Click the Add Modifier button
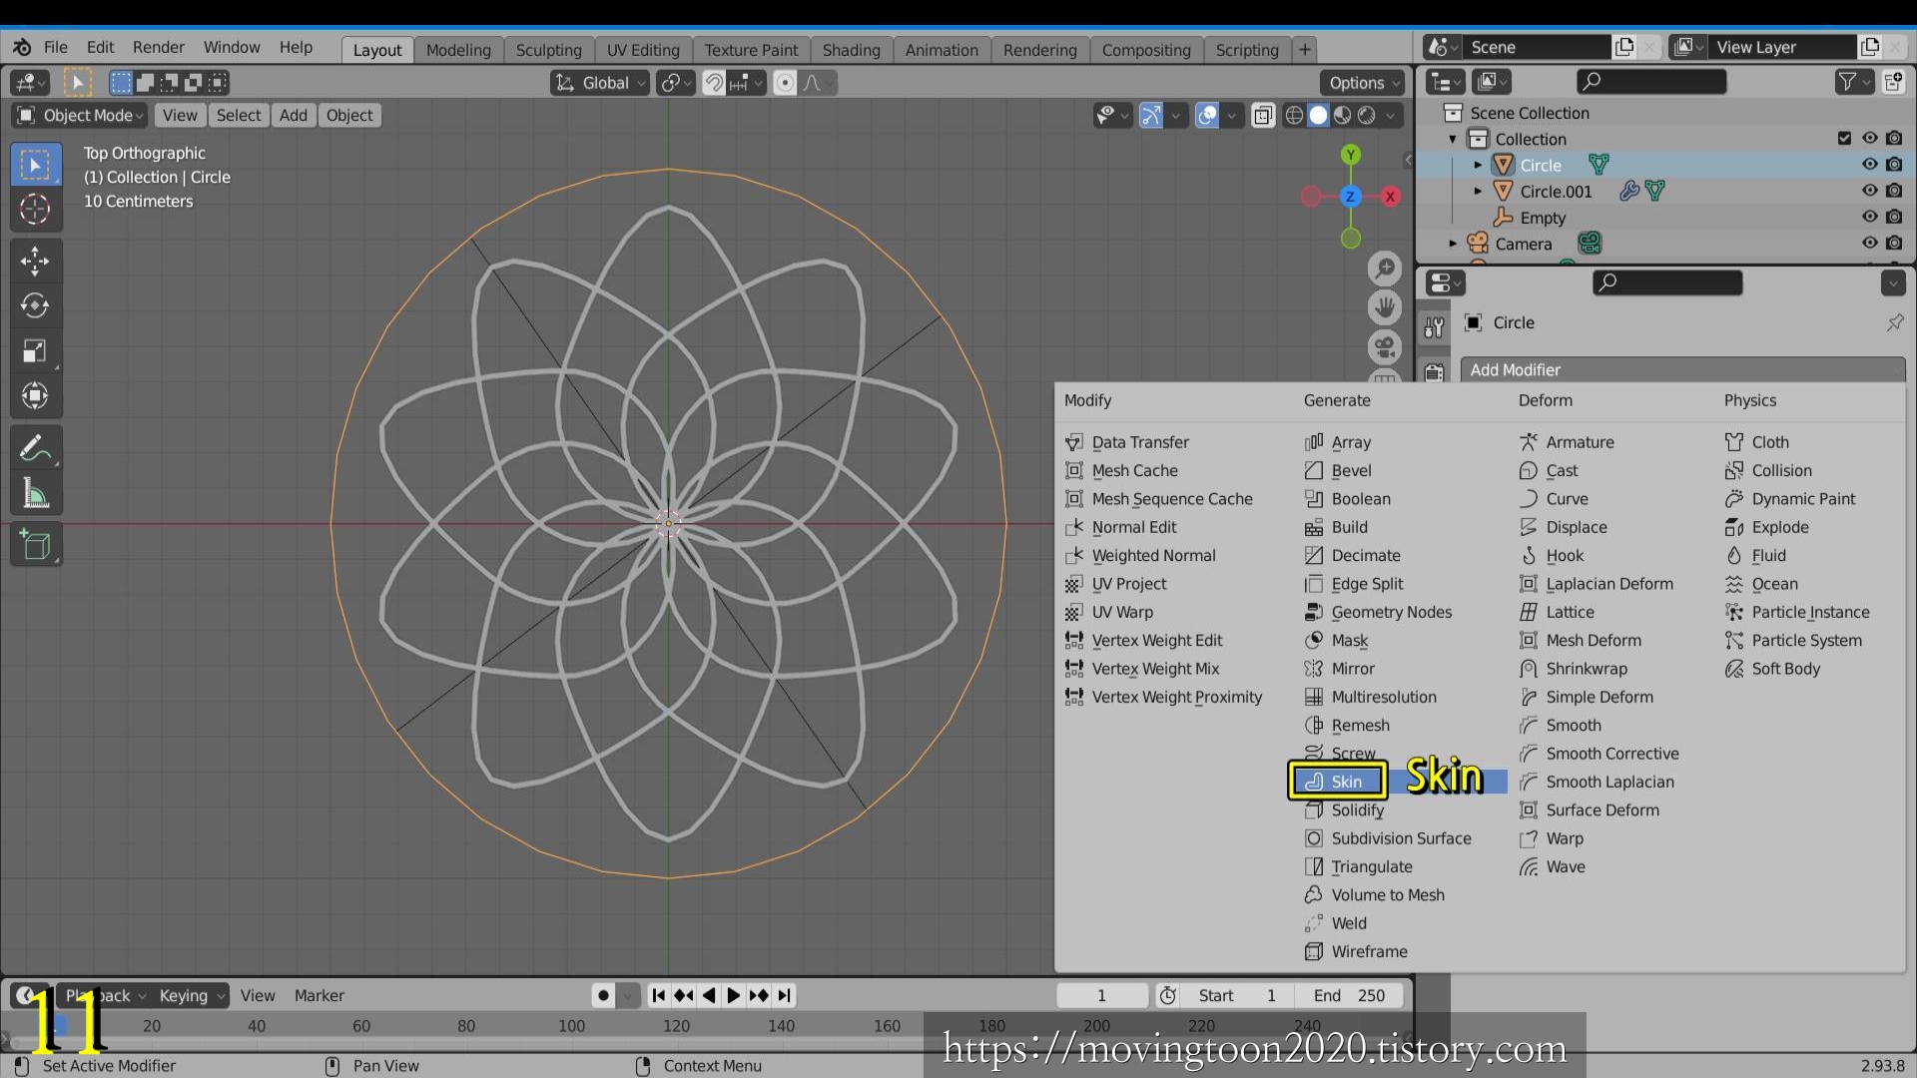Screen dimensions: 1917x1078 point(1682,369)
